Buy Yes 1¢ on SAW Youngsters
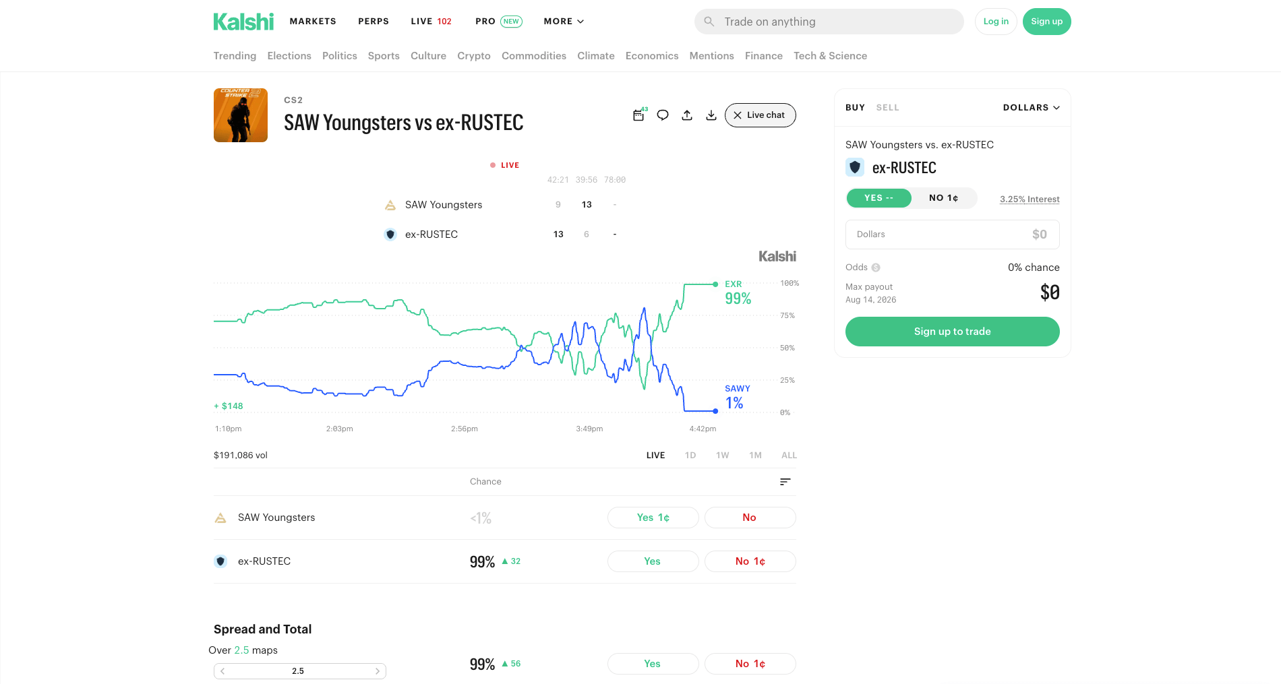This screenshot has width=1281, height=684. pyautogui.click(x=653, y=518)
